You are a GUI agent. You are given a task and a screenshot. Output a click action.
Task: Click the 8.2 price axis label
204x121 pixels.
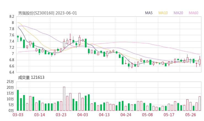click(12, 16)
